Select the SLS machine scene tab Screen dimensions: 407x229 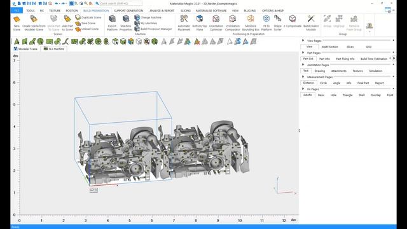coord(53,49)
